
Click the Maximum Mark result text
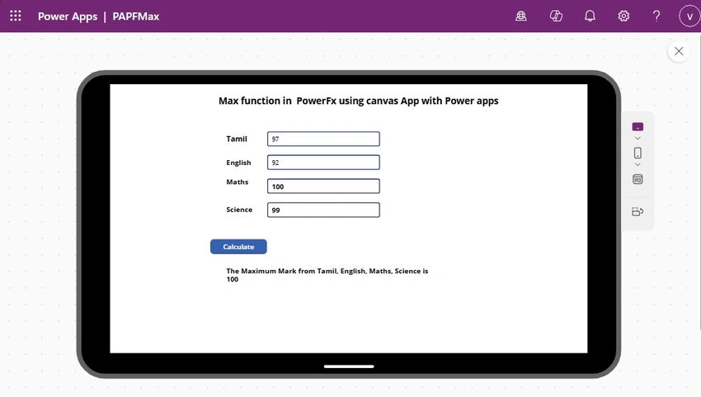pos(327,275)
